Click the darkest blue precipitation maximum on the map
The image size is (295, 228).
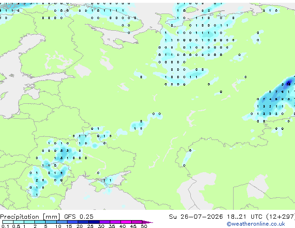(289, 83)
